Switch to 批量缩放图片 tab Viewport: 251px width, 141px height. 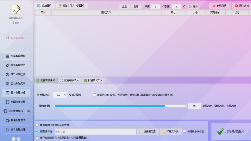[x=70, y=80]
